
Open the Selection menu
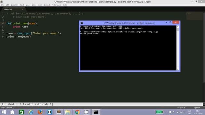click(x=14, y=5)
